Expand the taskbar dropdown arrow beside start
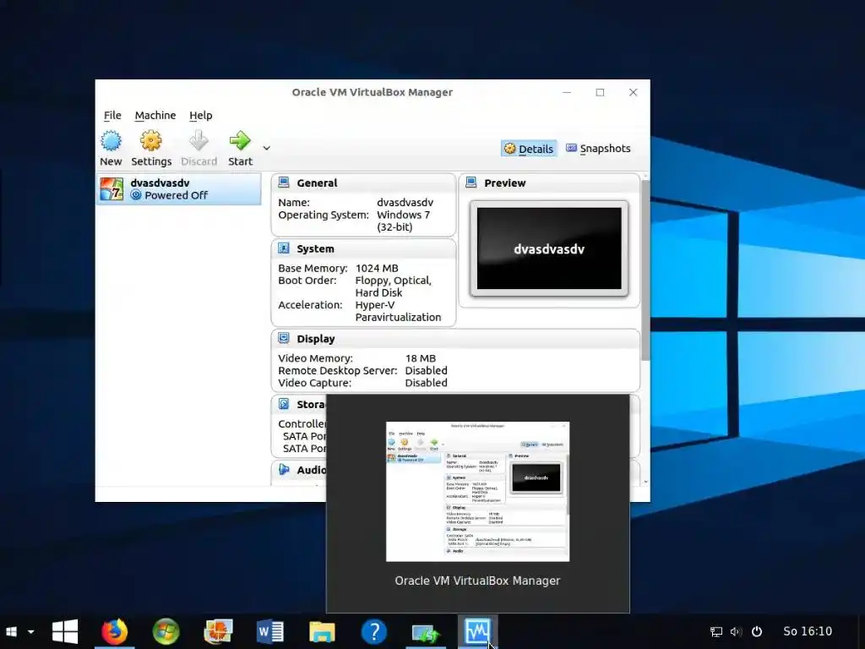Viewport: 865px width, 649px height. point(31,631)
